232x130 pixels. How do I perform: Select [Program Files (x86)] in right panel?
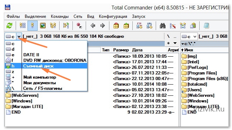pos(204,79)
